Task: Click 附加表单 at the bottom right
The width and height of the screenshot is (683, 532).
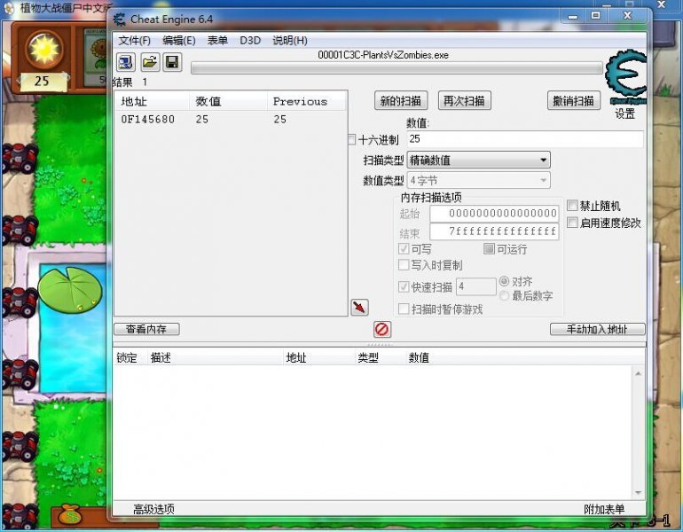Action: pyautogui.click(x=604, y=509)
